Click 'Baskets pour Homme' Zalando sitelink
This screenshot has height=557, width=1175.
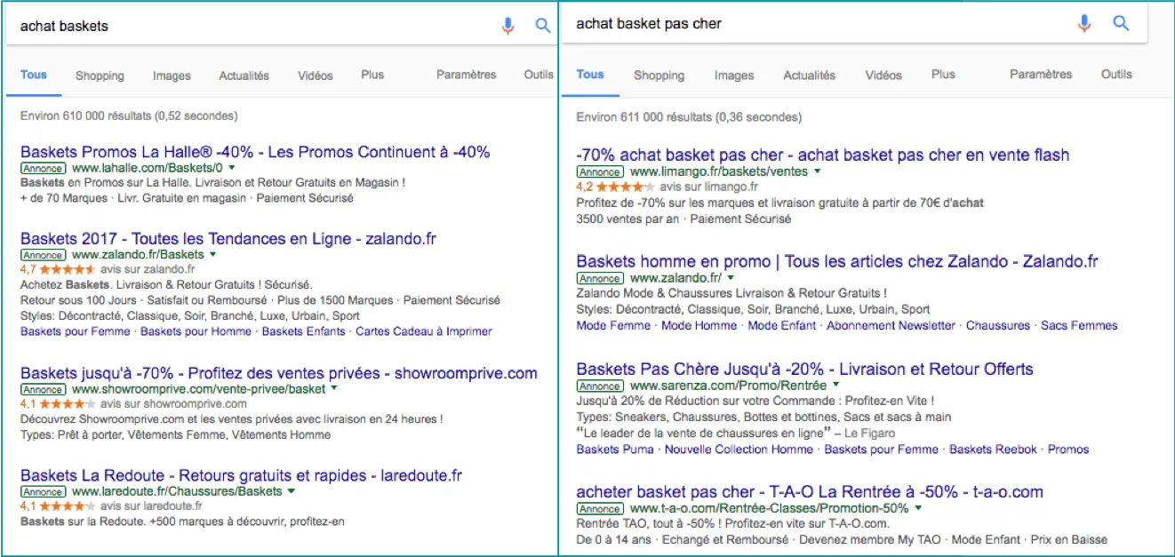pyautogui.click(x=196, y=331)
